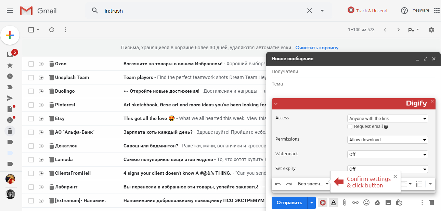This screenshot has width=441, height=211.
Task: Click the Yesware label in header
Action: coord(421,10)
